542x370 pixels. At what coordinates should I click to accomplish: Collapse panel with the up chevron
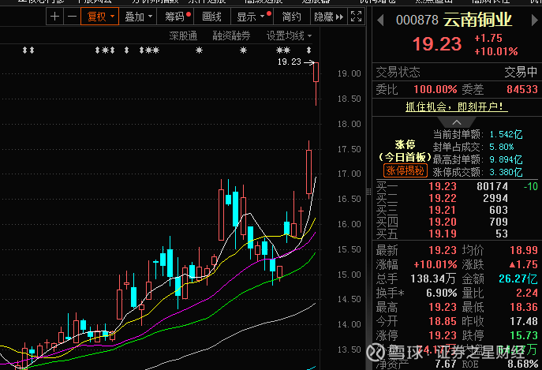coord(457,122)
